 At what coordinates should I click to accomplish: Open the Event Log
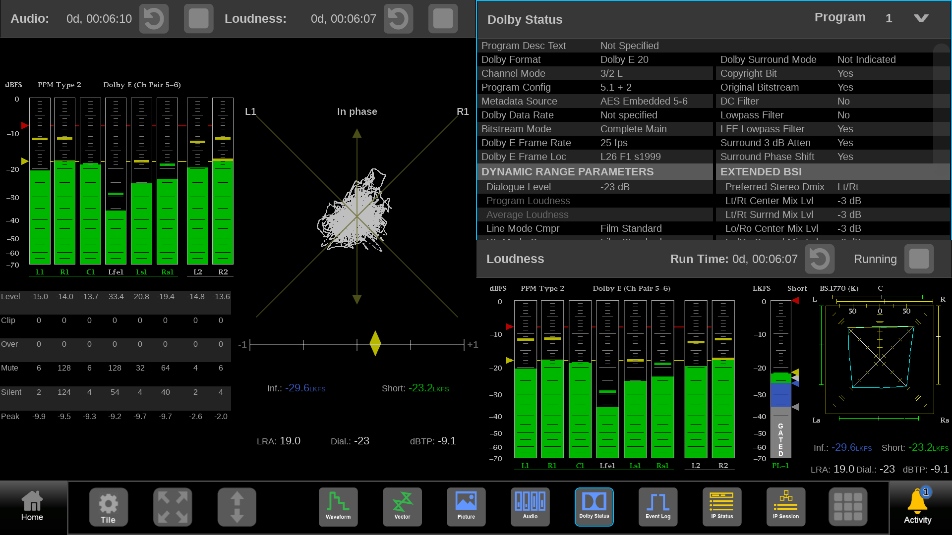[x=658, y=507]
